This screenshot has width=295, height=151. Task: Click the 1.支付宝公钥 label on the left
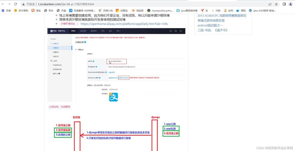point(64,125)
